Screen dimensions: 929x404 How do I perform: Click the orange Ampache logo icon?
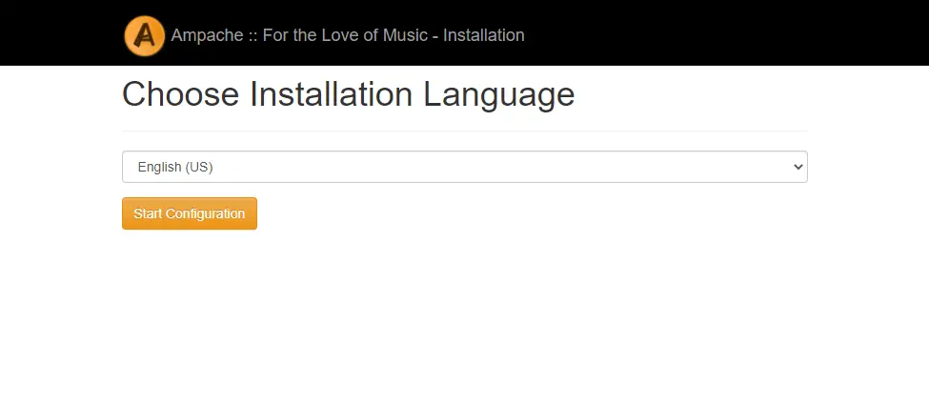tap(145, 35)
